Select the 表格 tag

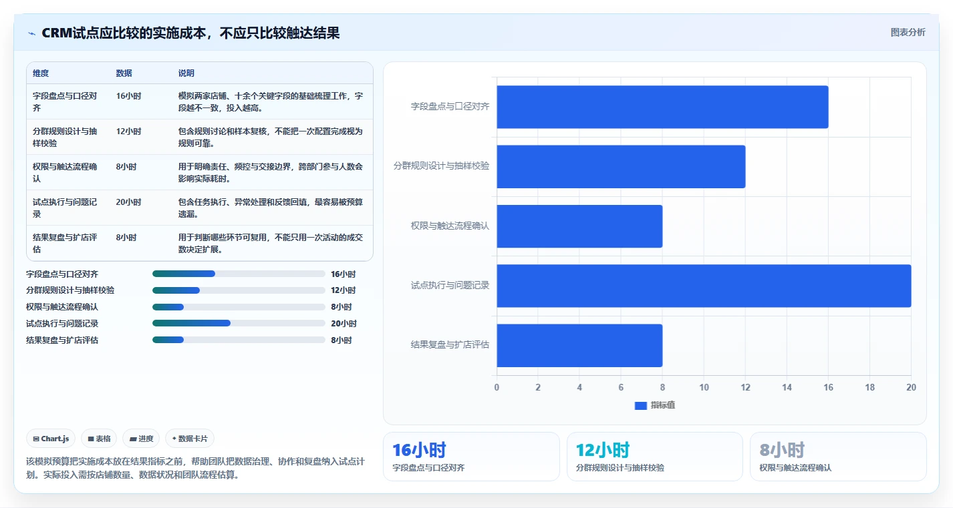coord(99,439)
